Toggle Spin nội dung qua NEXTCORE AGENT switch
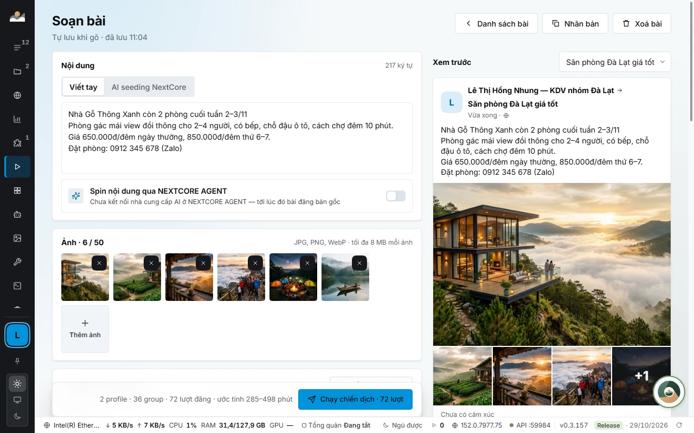Screen dimensions: 694x433 tap(396, 196)
